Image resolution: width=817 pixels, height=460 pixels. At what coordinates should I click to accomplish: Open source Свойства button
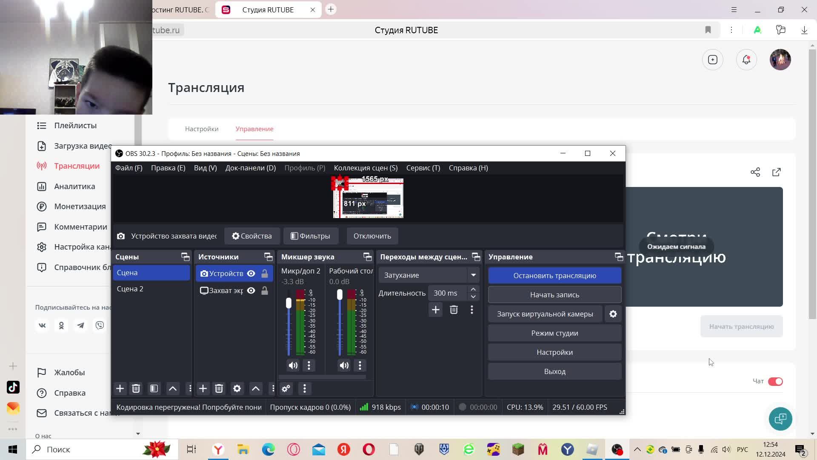pyautogui.click(x=252, y=236)
